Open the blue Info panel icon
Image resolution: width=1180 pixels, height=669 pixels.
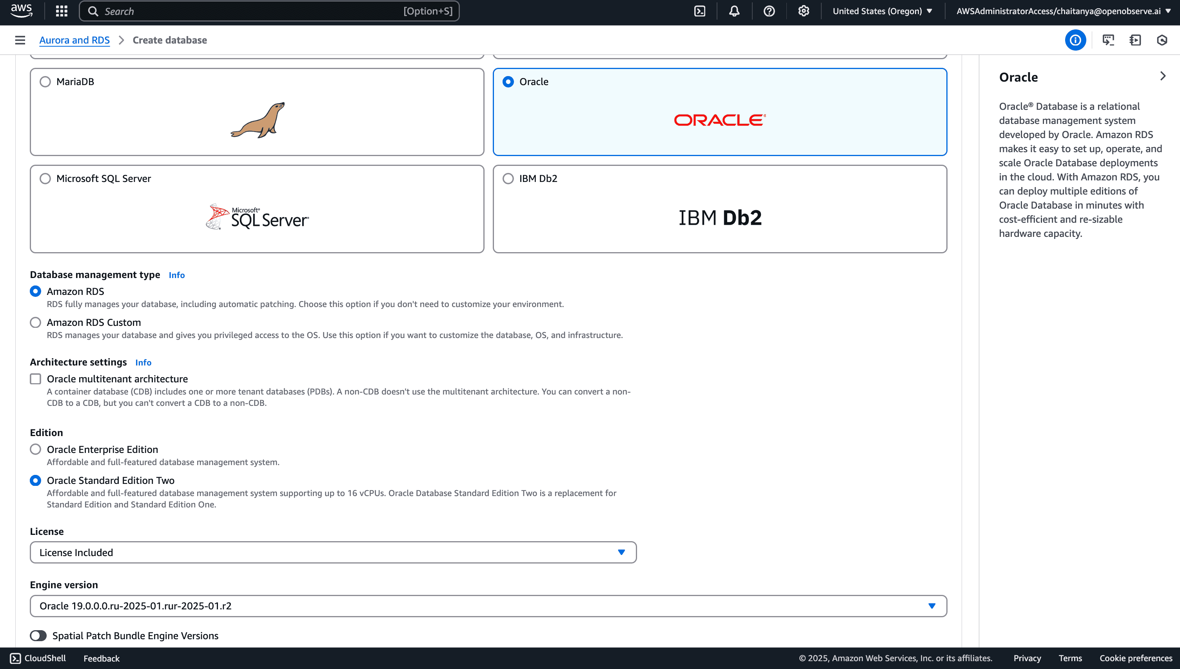click(1075, 40)
